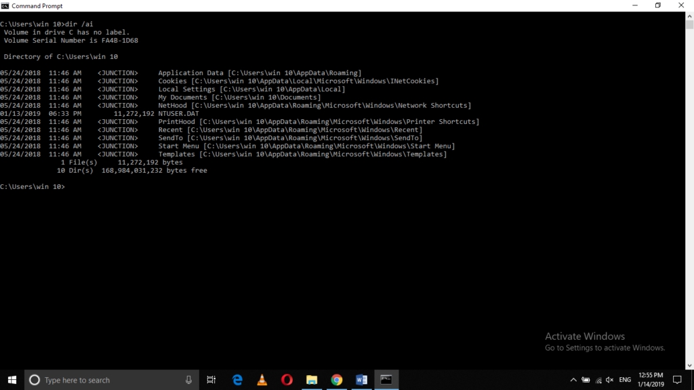Open Task View from the taskbar

[211, 380]
